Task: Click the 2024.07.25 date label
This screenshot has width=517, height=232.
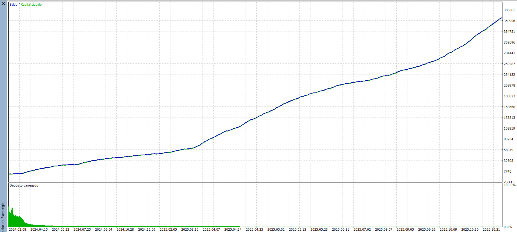Action: [x=82, y=230]
